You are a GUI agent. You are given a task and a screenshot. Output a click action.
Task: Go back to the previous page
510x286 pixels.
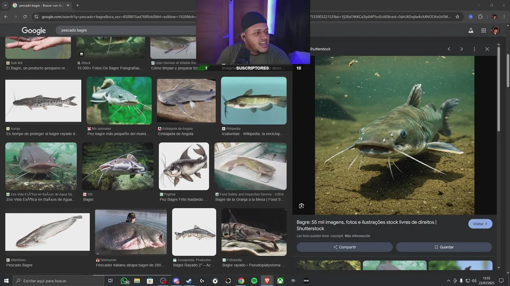click(6, 17)
